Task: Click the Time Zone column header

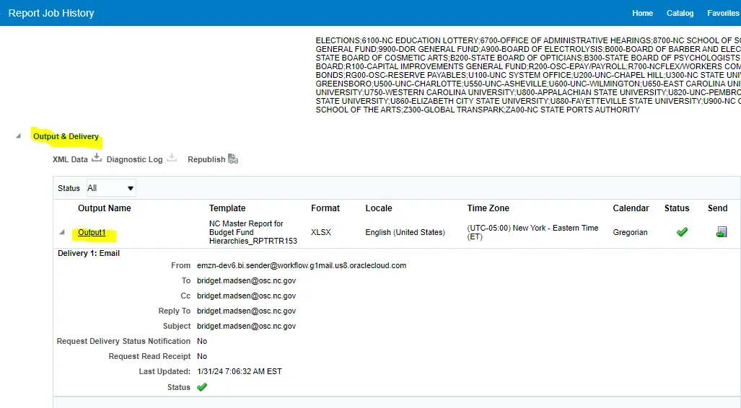Action: pos(488,208)
